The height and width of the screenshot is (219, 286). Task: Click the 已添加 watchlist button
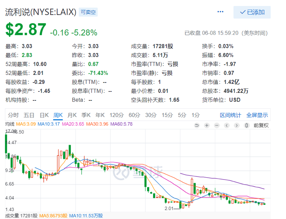pyautogui.click(x=252, y=12)
